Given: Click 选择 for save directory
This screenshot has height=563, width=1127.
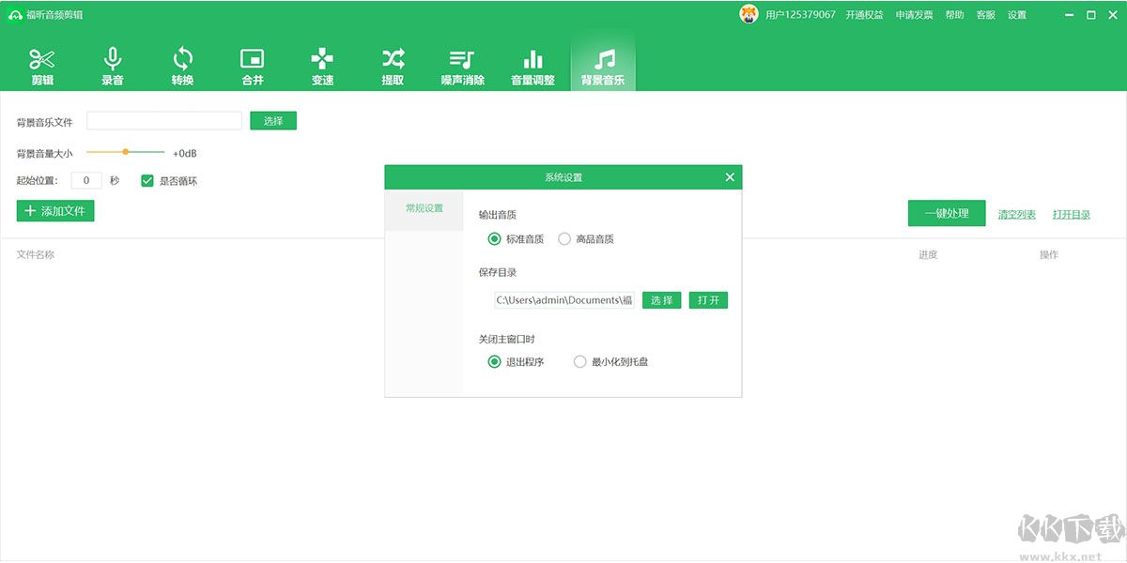Looking at the screenshot, I should 662,300.
